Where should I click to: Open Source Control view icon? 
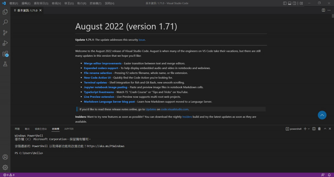point(5,33)
